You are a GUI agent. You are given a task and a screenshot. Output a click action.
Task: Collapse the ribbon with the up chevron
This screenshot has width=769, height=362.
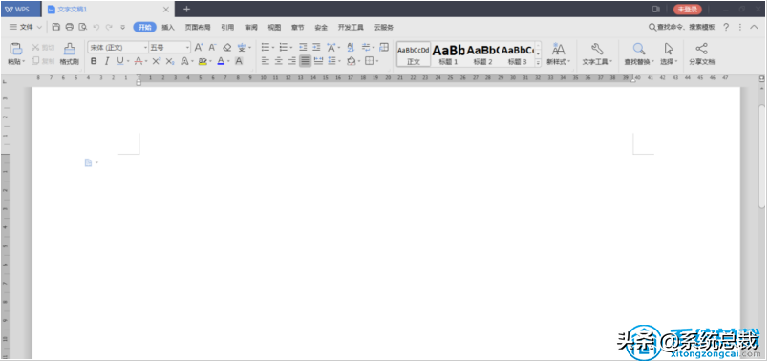coord(755,27)
